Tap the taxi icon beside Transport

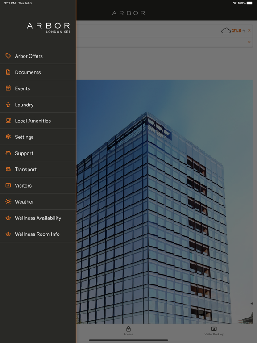(8, 169)
